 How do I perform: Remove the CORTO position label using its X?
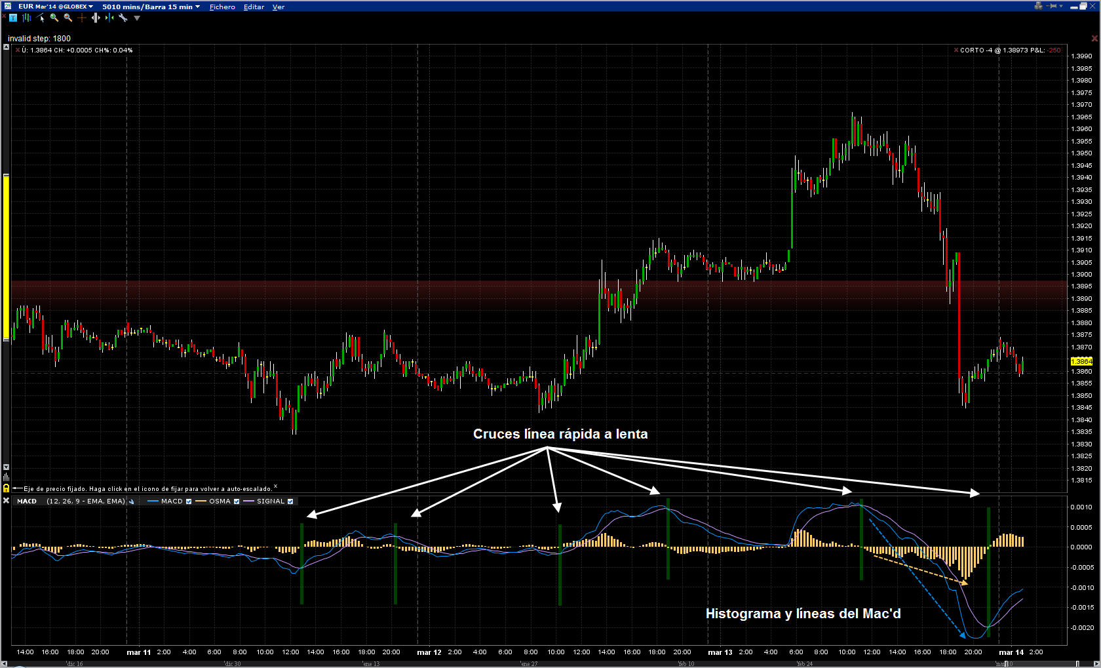point(956,50)
